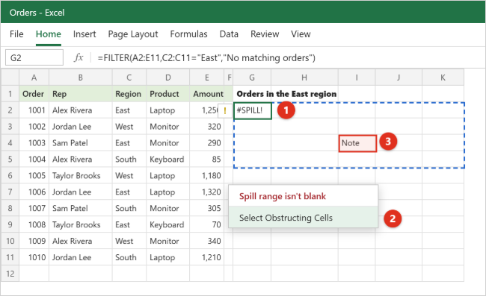Screen dimensions: 486x296
Task: Click the Region header cell
Action: 129,94
